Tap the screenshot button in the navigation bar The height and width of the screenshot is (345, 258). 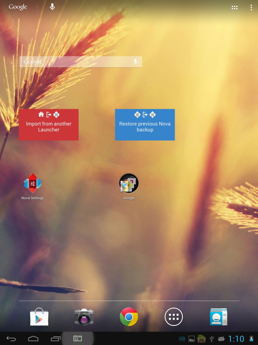click(78, 339)
